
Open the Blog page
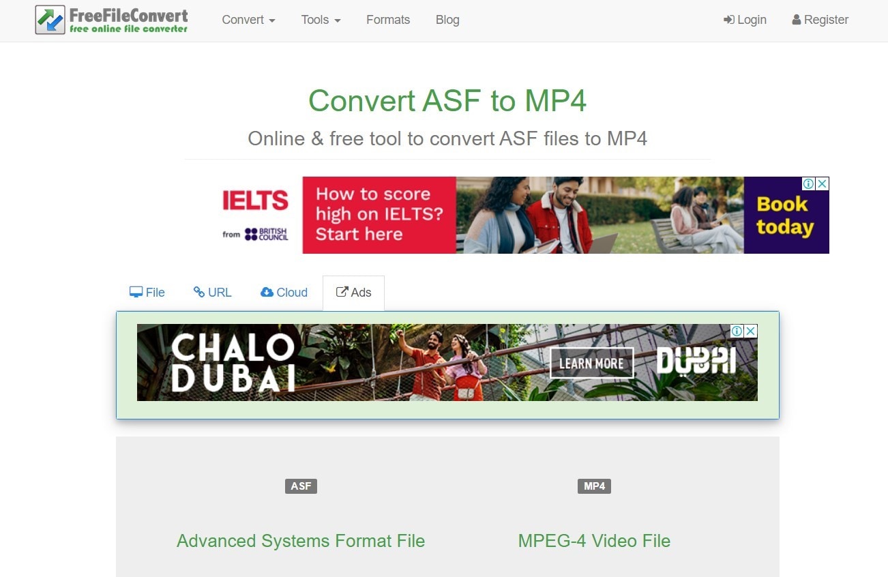(447, 20)
